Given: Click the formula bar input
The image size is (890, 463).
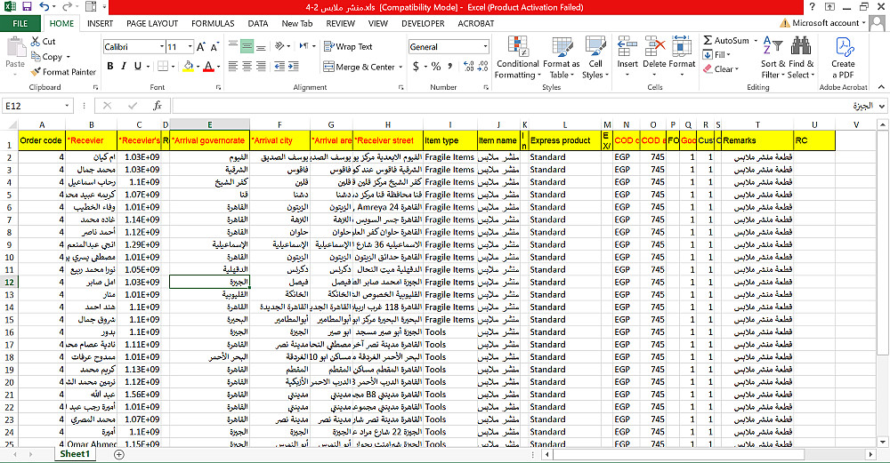Looking at the screenshot, I should 525,106.
